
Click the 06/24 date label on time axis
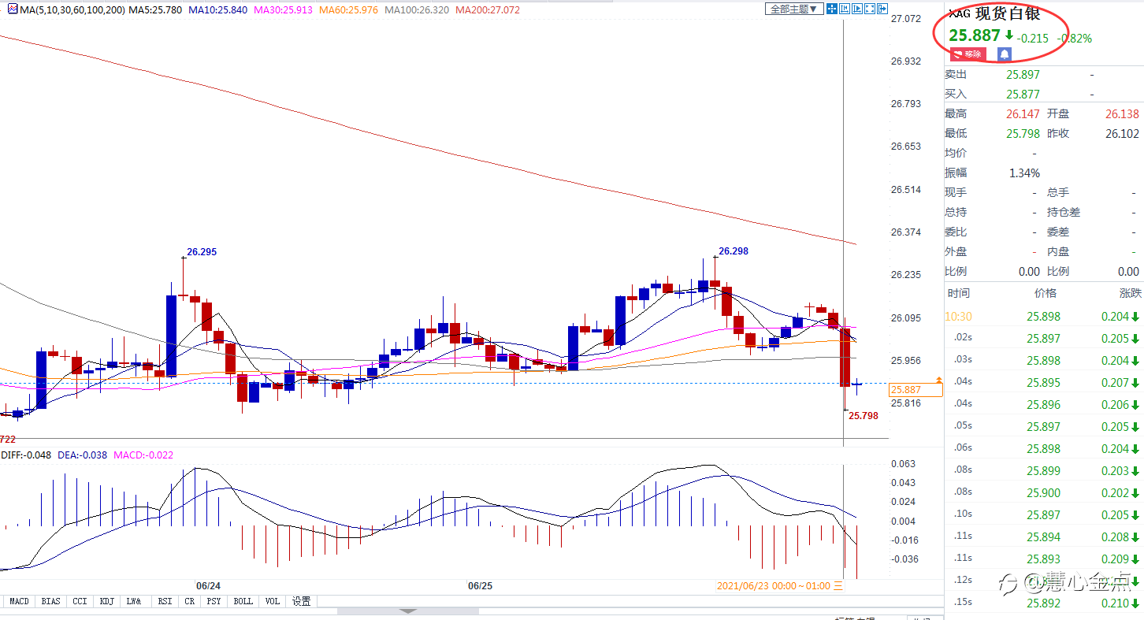(x=208, y=586)
